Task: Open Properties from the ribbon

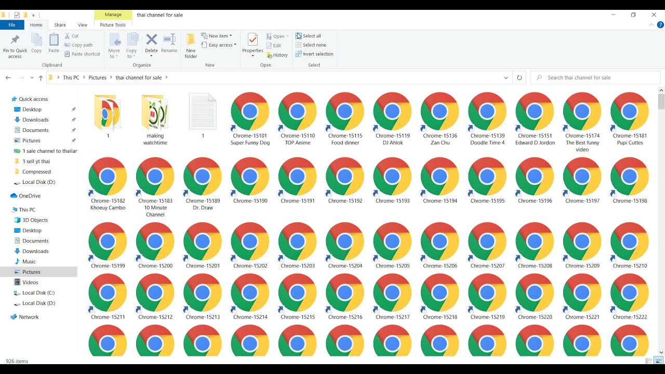Action: click(252, 46)
